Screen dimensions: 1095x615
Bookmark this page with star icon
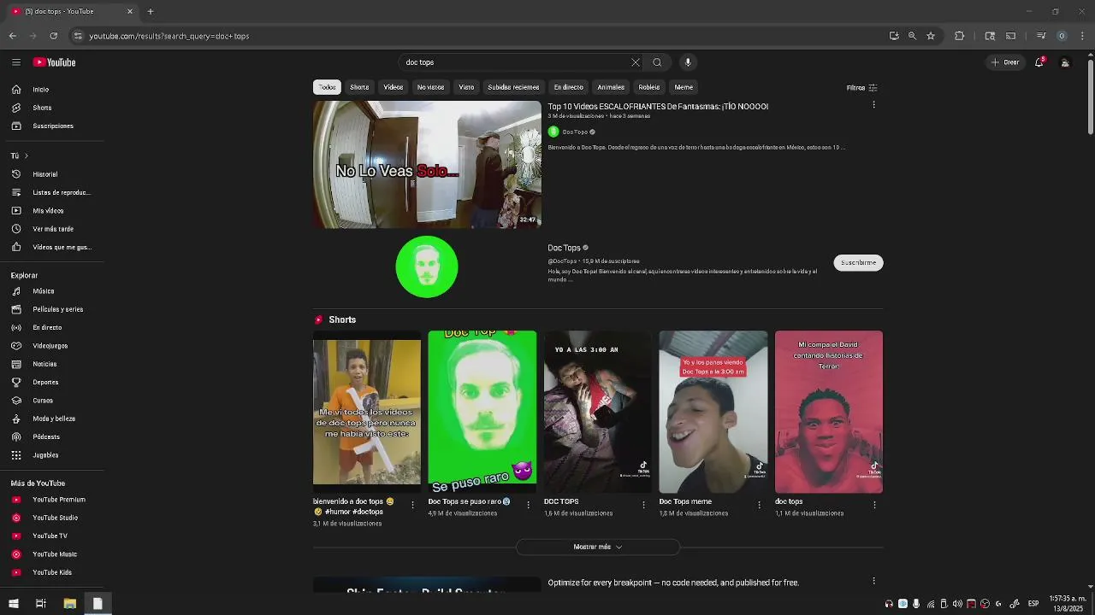pos(931,36)
